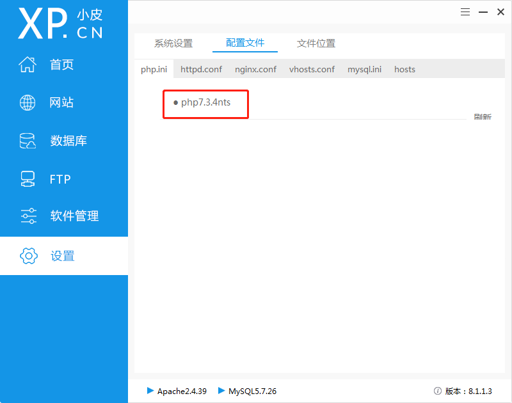Open the hosts configuration tab

coord(404,69)
